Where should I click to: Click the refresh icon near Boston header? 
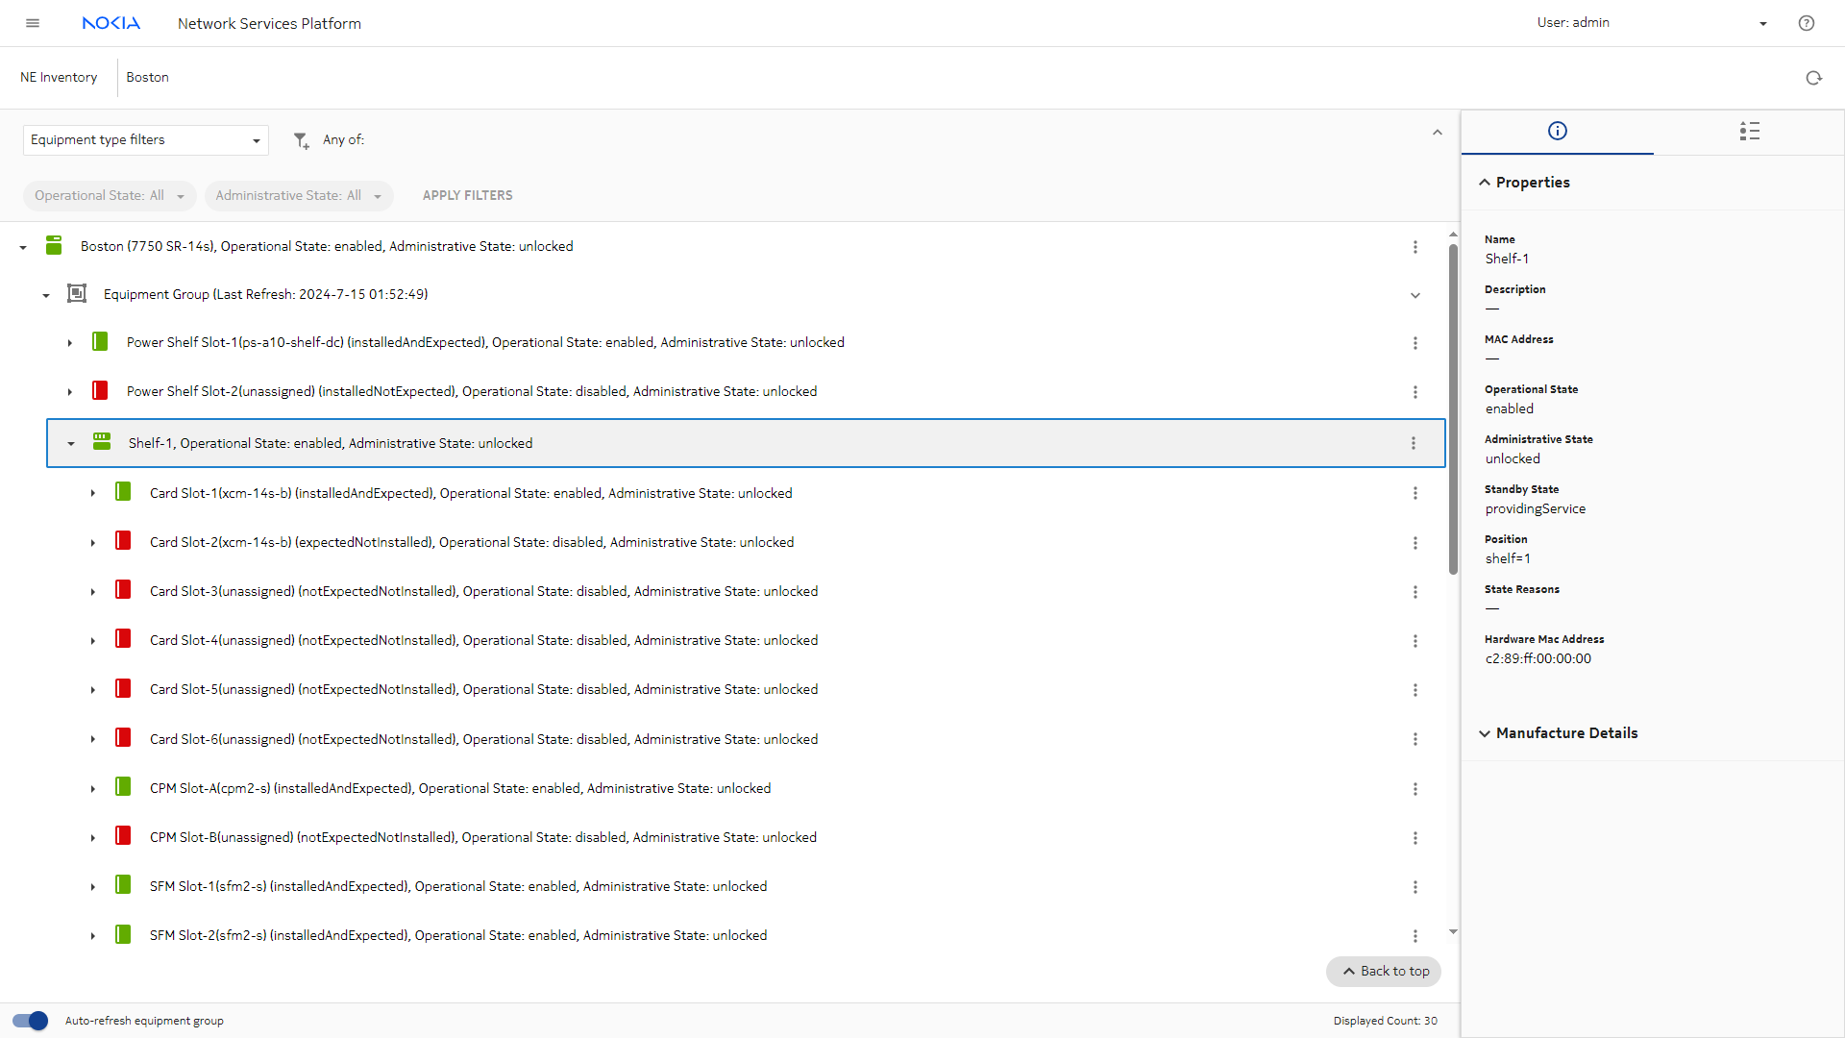1813,78
